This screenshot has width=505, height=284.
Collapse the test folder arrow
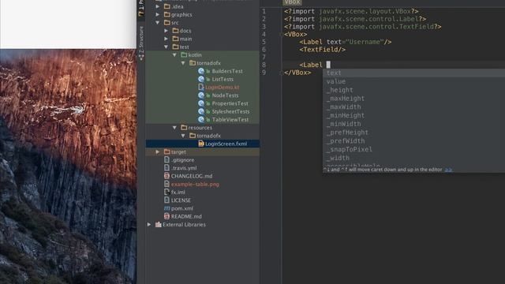tap(166, 47)
